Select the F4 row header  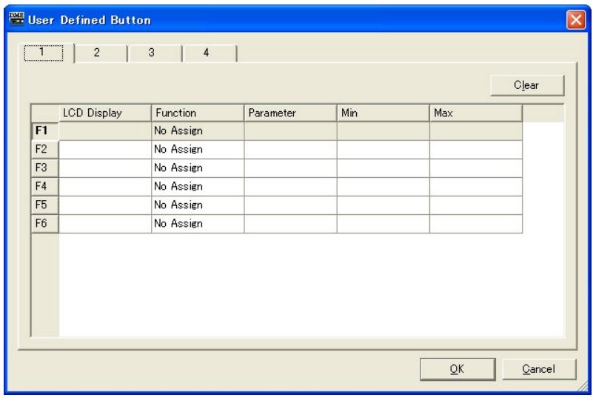(x=44, y=187)
